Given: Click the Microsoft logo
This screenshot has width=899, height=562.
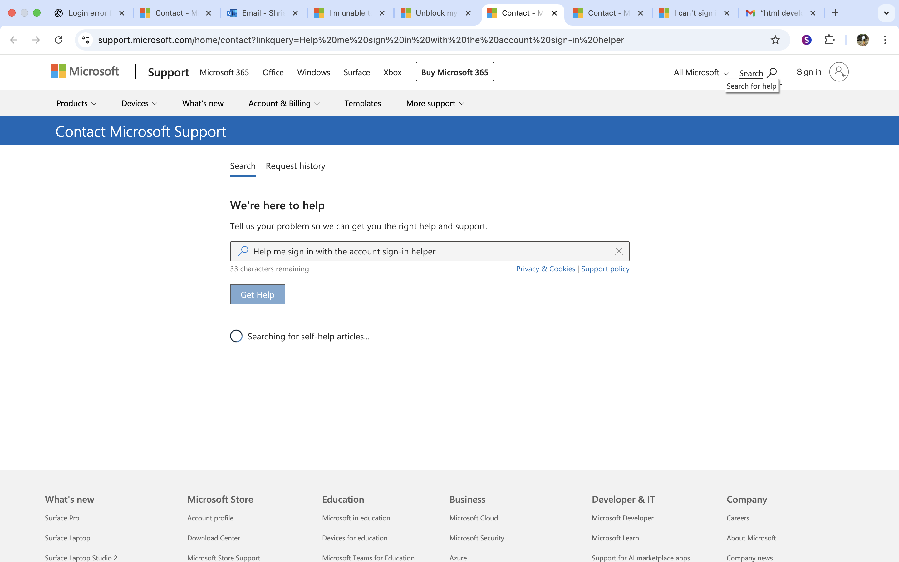Looking at the screenshot, I should pyautogui.click(x=85, y=71).
